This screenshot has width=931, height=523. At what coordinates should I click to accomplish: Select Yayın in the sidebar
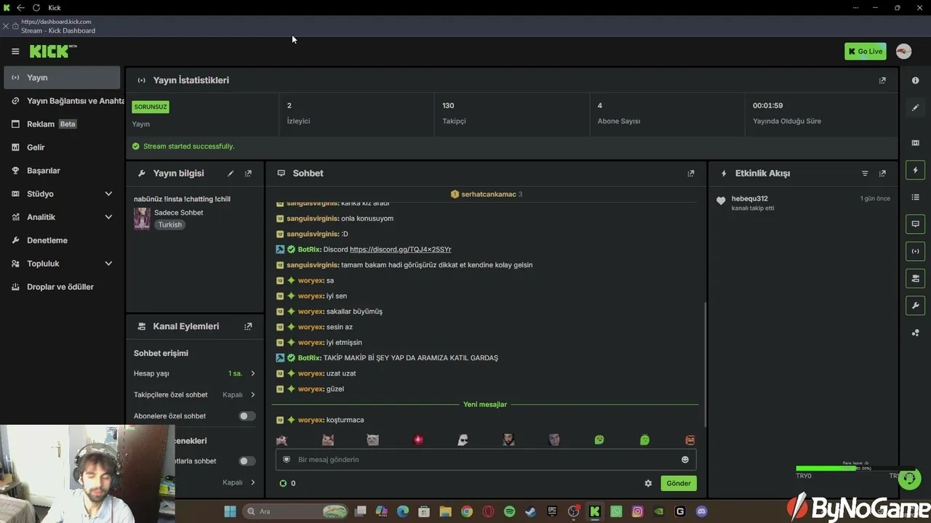point(62,78)
